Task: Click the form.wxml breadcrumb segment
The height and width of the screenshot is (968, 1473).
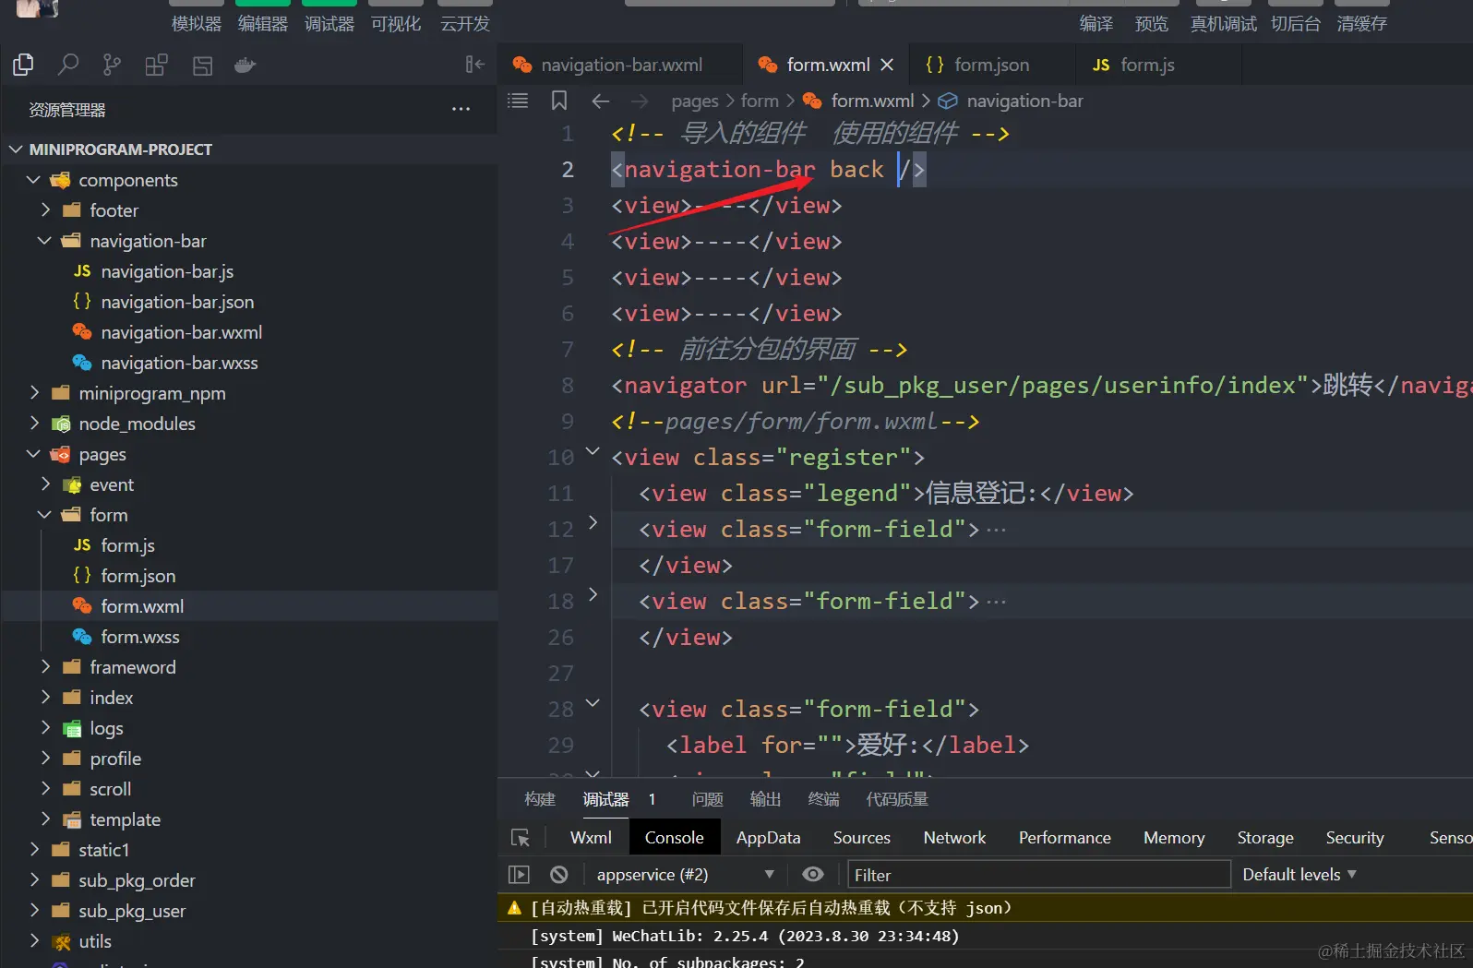Action: (x=872, y=101)
